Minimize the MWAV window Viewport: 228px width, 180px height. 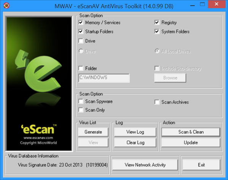tap(193, 5)
